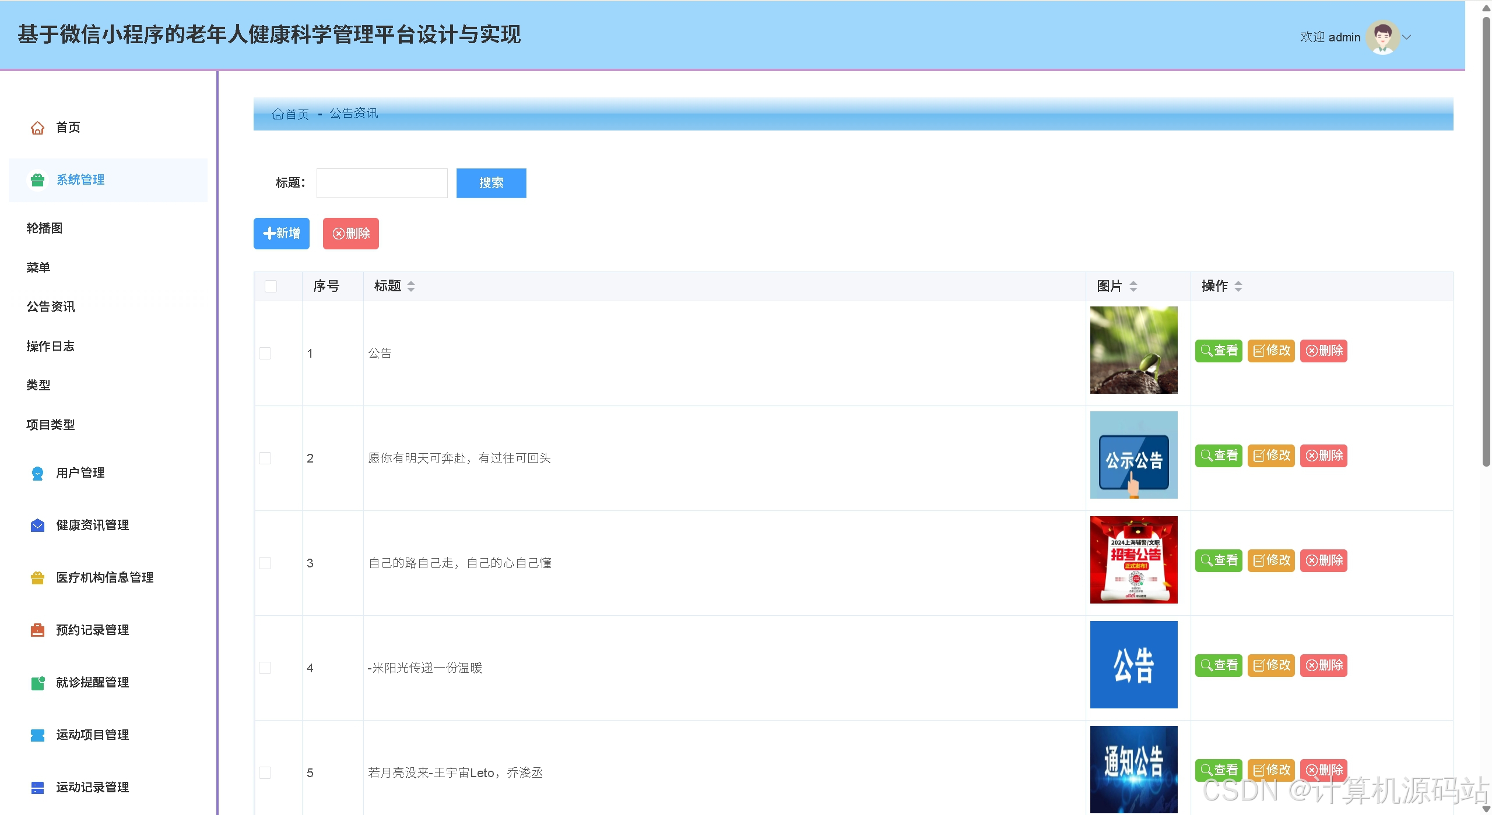Open the 用户管理 user icon
Image resolution: width=1492 pixels, height=815 pixels.
37,473
